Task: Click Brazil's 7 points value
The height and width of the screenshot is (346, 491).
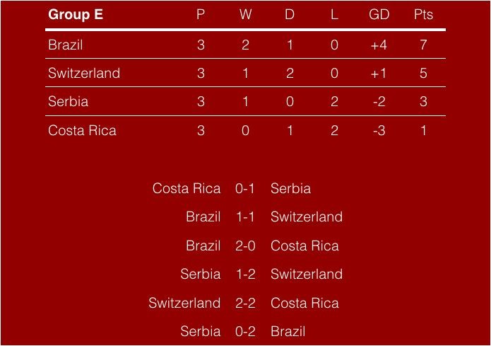Action: pos(423,45)
